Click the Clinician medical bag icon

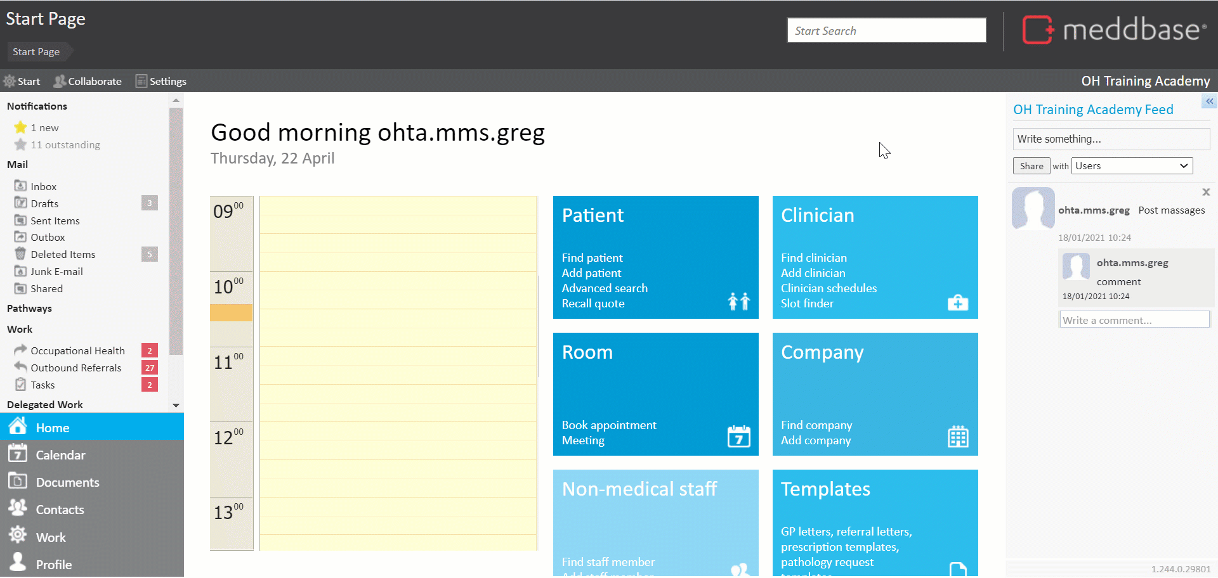coord(957,303)
